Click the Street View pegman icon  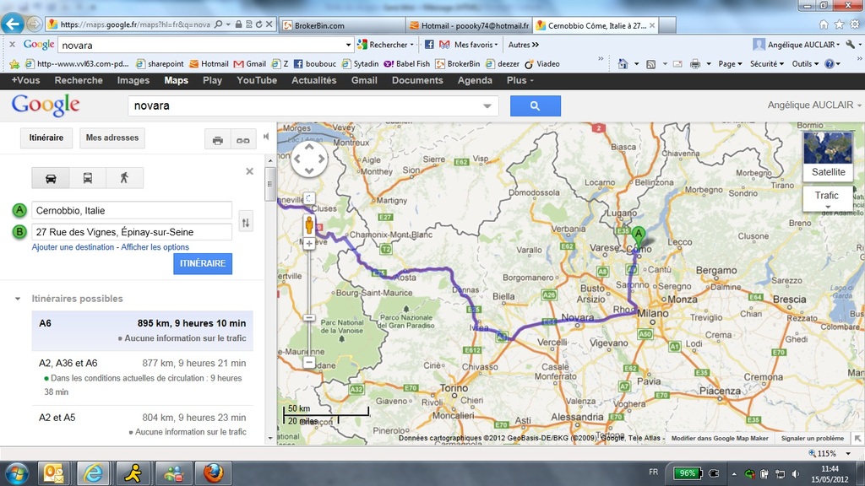tap(310, 224)
